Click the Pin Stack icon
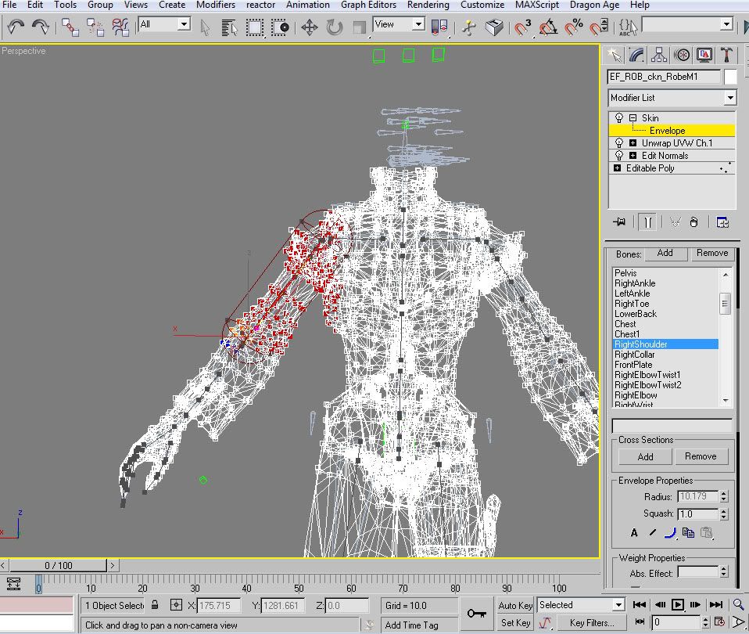The image size is (749, 634). pos(620,222)
